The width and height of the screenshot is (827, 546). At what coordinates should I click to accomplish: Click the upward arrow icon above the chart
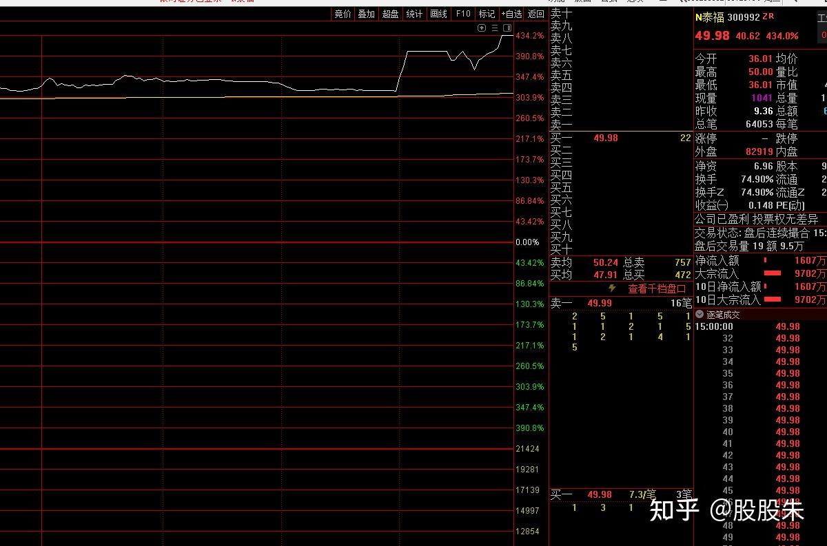pos(483,28)
